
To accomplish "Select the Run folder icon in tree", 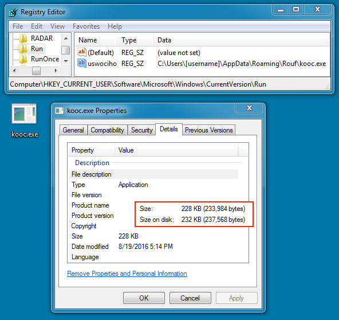I will pyautogui.click(x=23, y=49).
